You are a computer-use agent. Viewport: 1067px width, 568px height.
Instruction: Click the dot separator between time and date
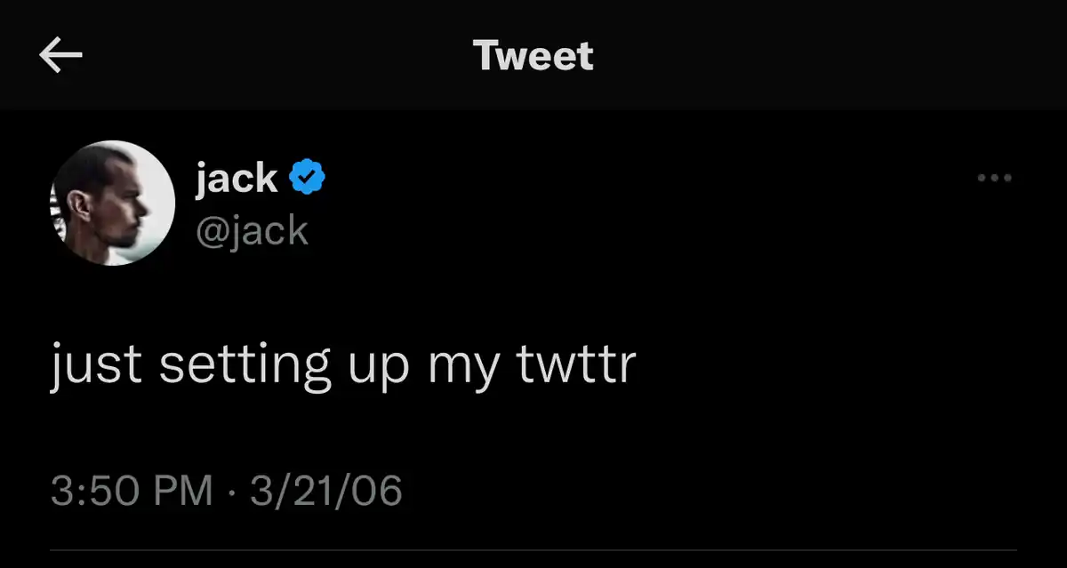[231, 491]
